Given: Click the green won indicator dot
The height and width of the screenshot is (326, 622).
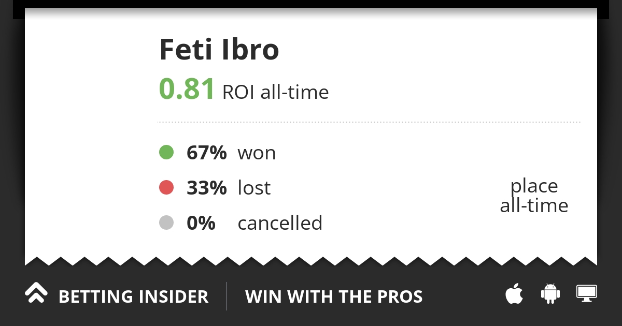Looking at the screenshot, I should tap(166, 153).
